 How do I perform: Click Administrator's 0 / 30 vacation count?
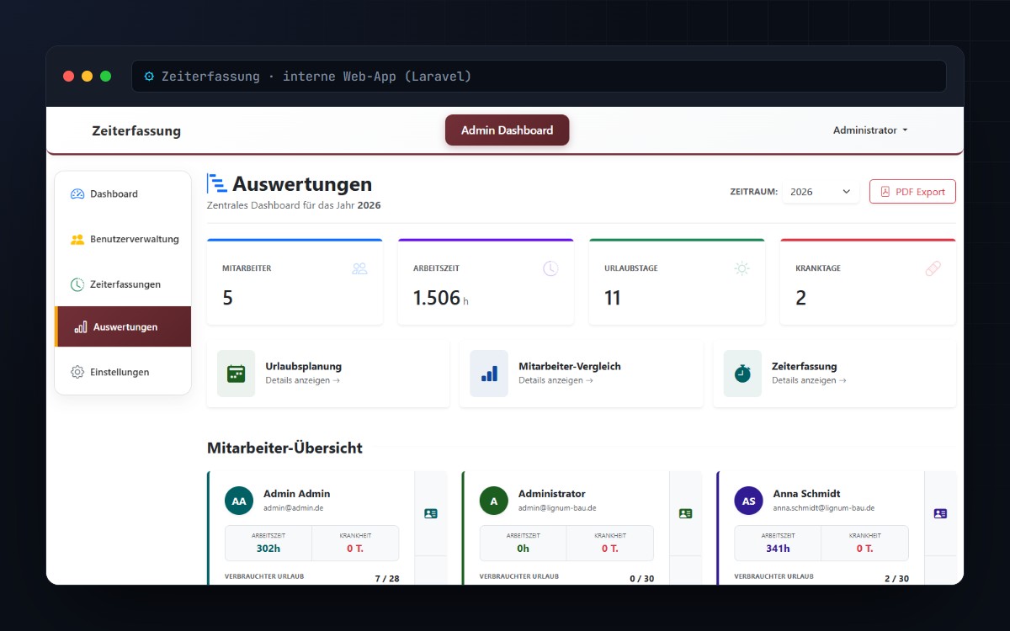(x=642, y=579)
